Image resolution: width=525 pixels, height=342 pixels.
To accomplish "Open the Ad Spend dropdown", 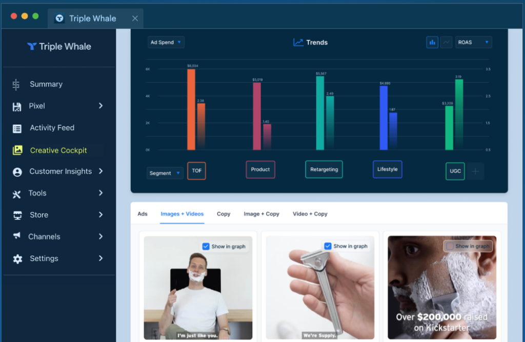I will 166,42.
